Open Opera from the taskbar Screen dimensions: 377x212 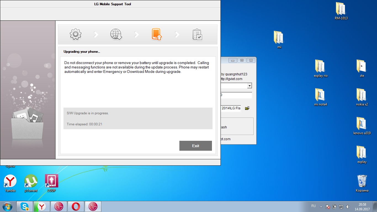(x=76, y=206)
